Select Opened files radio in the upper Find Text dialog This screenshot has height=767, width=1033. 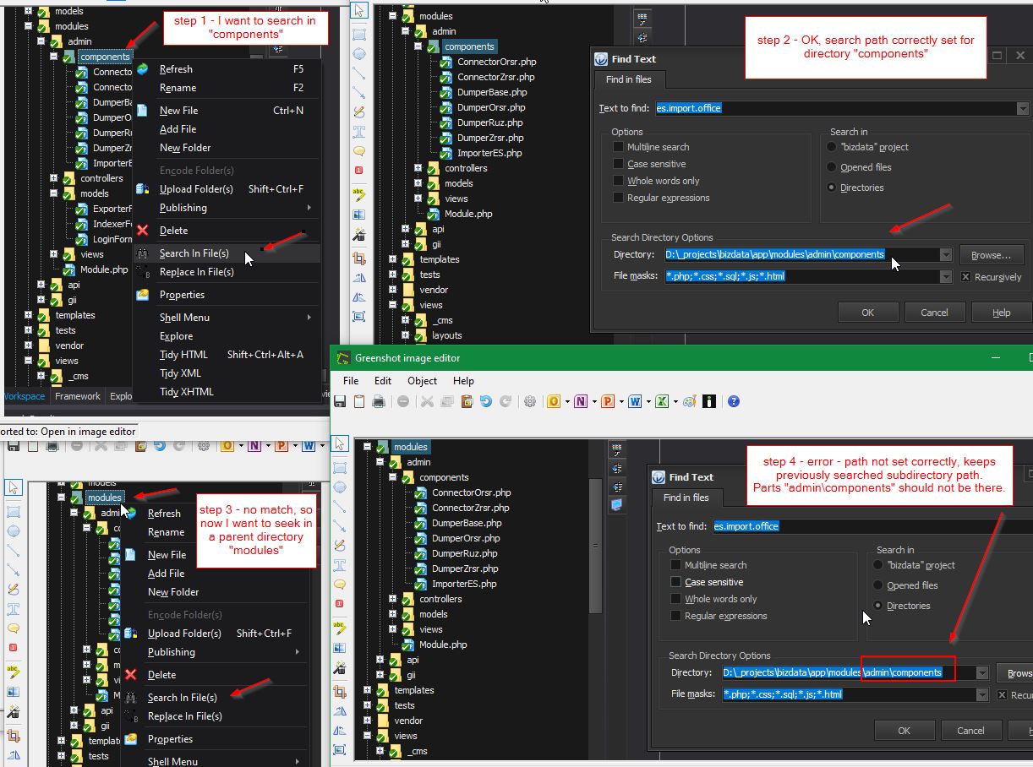click(832, 167)
